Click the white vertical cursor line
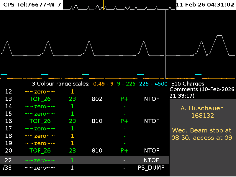Screen dimensions: 236x177 click(x=165, y=44)
